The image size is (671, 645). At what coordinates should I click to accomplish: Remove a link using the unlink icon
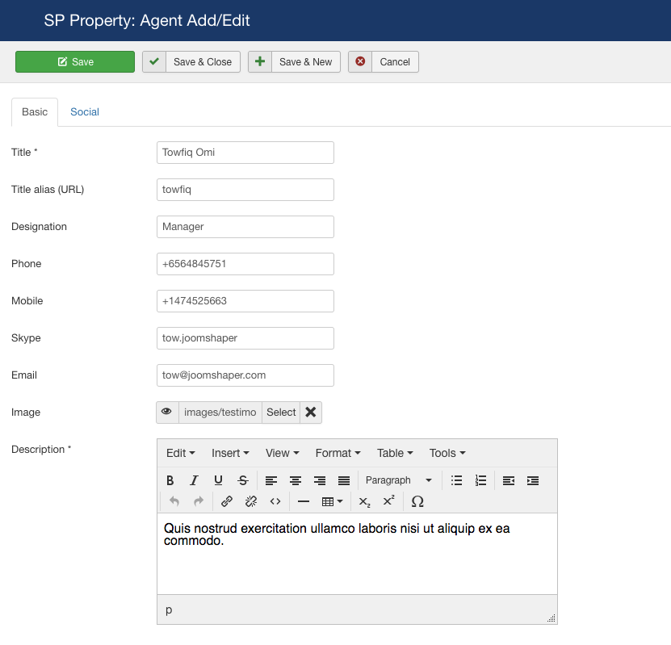pos(250,501)
